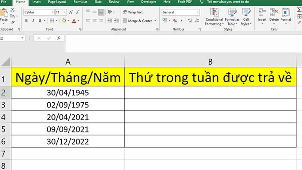The height and width of the screenshot is (170, 302).
Task: Click the Increase Indent icon
Action: coord(116,21)
